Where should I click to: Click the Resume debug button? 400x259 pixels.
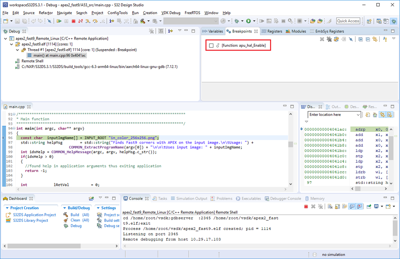click(x=59, y=21)
